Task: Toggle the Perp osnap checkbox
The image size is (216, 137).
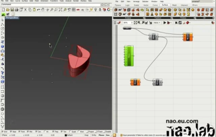Action: (53, 132)
